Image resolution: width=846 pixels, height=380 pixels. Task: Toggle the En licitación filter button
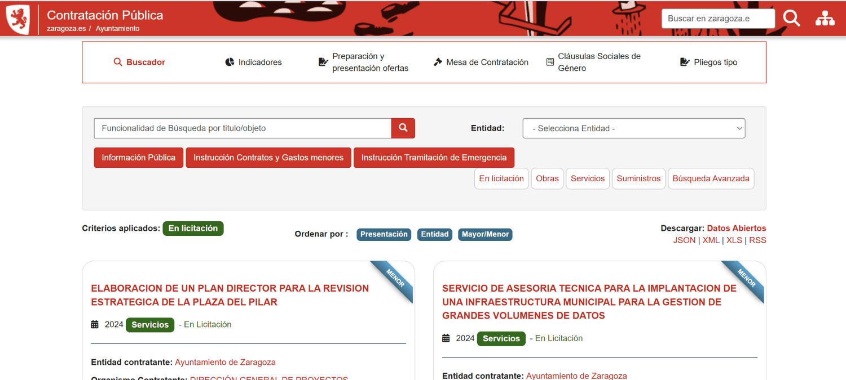pyautogui.click(x=501, y=178)
